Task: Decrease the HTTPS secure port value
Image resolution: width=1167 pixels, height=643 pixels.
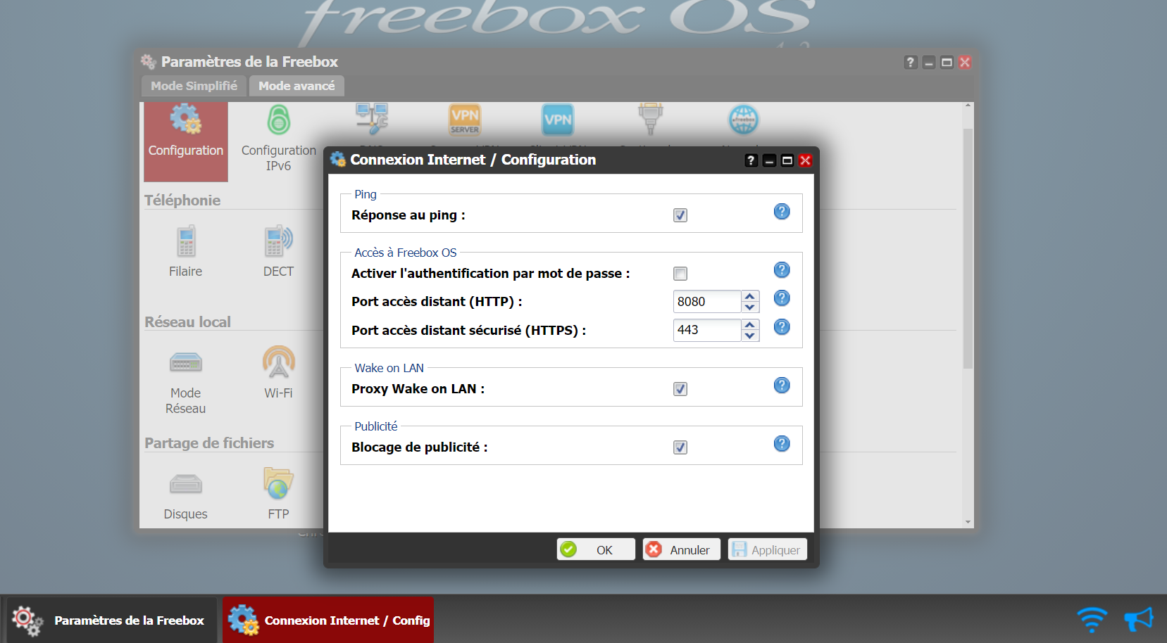Action: (x=750, y=336)
